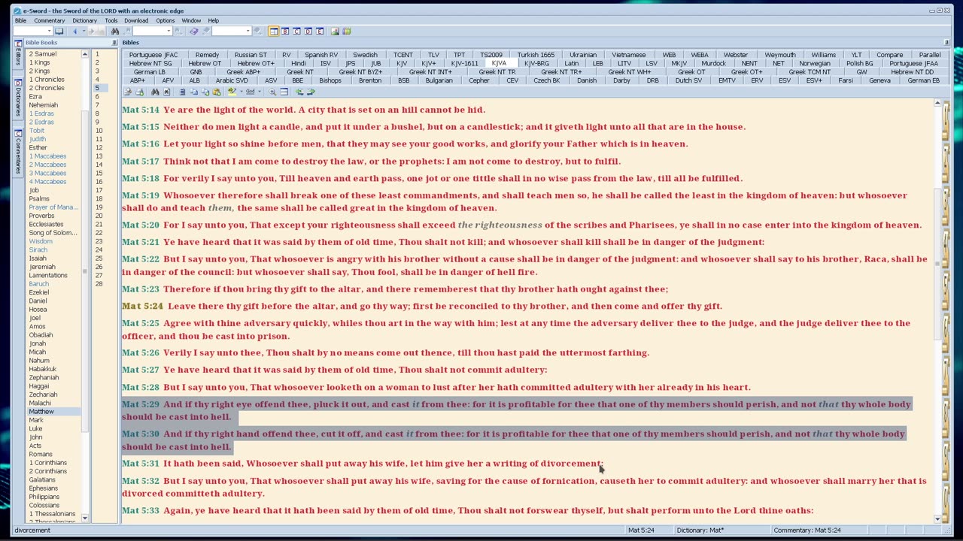
Task: Click pin icon at right of Bibles panel
Action: click(946, 43)
